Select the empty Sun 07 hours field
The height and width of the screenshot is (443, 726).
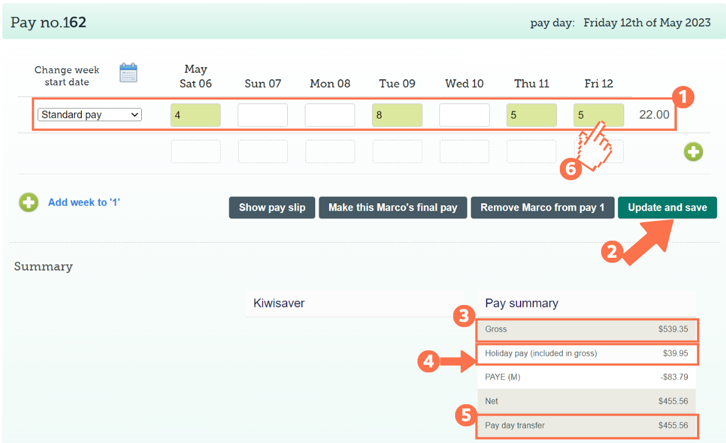tap(262, 114)
